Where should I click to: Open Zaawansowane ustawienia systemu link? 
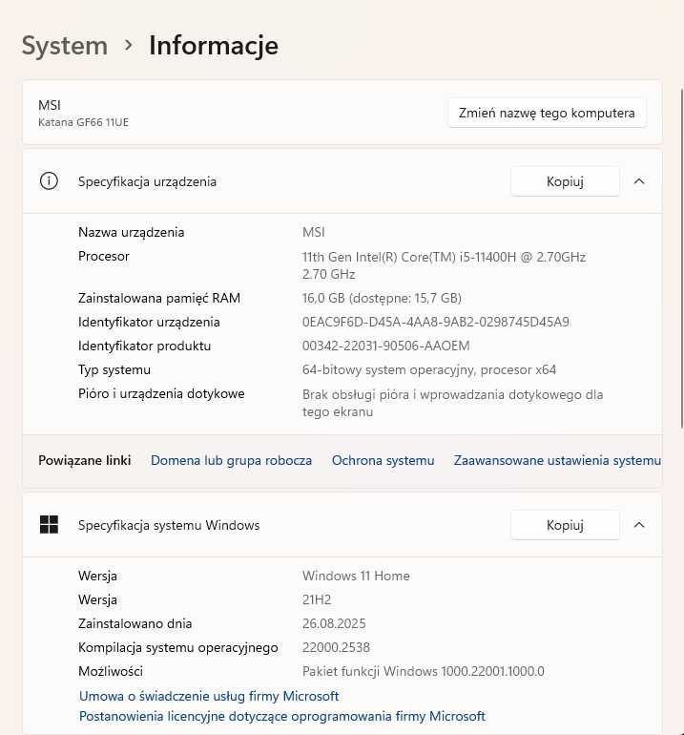point(557,460)
